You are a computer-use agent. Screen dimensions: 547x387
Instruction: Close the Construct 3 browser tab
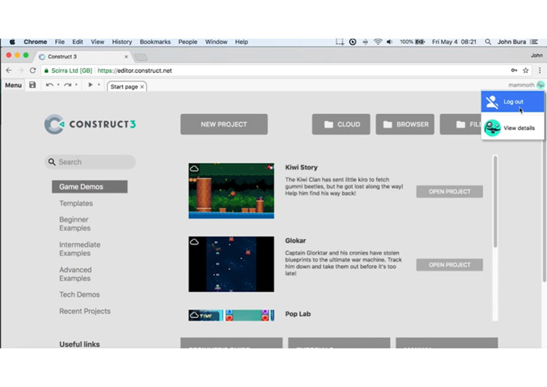click(x=126, y=57)
